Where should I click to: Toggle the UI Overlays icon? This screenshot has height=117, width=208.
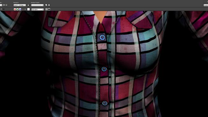click(x=47, y=9)
